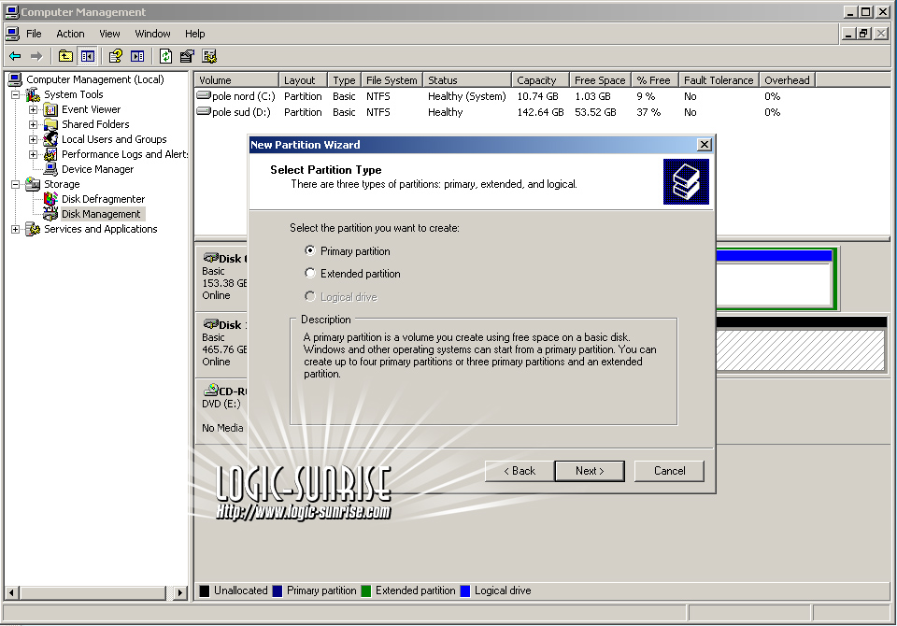Open the Action menu
Screen dimensions: 897x626
[70, 34]
